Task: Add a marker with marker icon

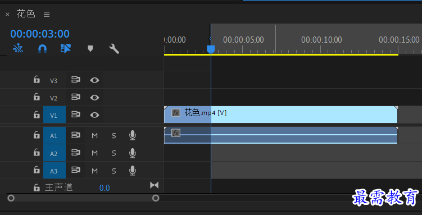Action: 90,49
